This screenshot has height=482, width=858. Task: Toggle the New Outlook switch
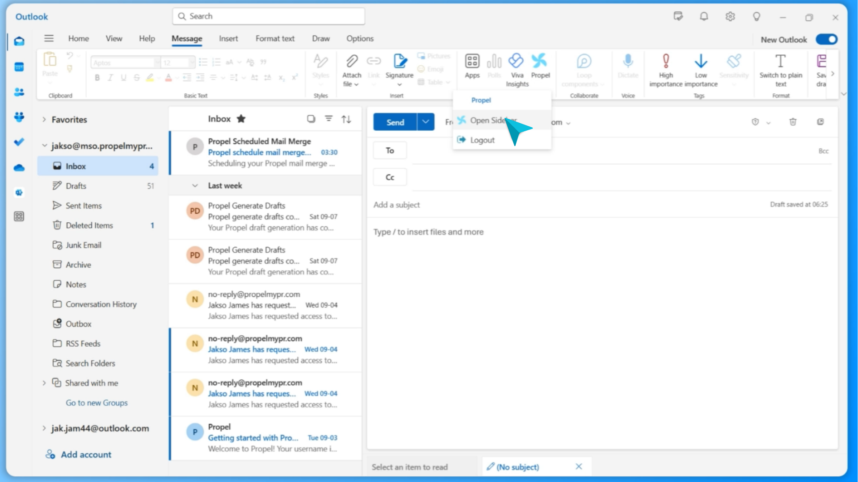pos(826,39)
